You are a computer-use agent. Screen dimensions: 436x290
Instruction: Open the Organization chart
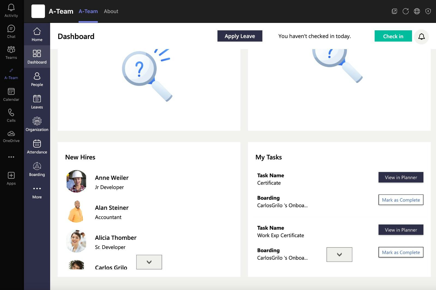(37, 124)
